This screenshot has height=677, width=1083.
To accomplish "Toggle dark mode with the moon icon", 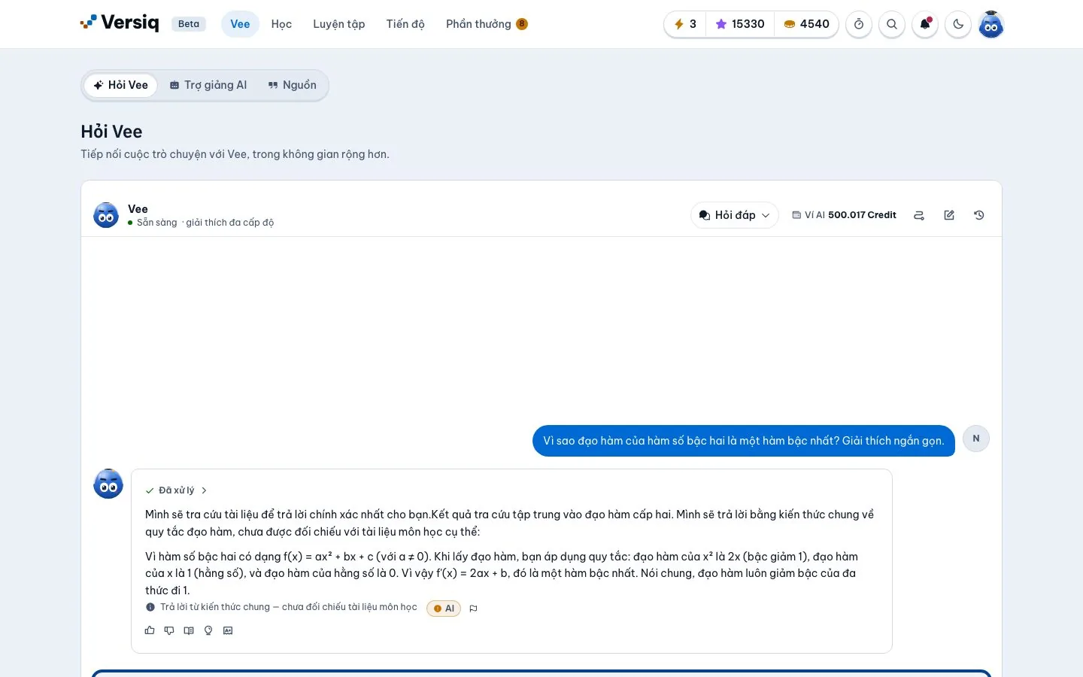I will (x=958, y=24).
